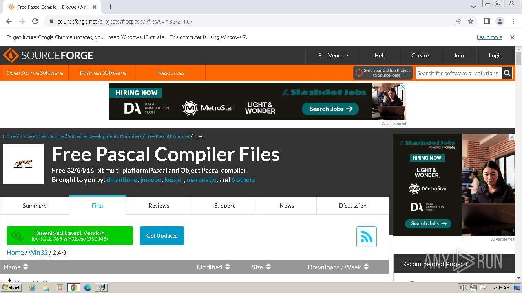Share this page using the share icon
This screenshot has width=522, height=293.
point(458,21)
